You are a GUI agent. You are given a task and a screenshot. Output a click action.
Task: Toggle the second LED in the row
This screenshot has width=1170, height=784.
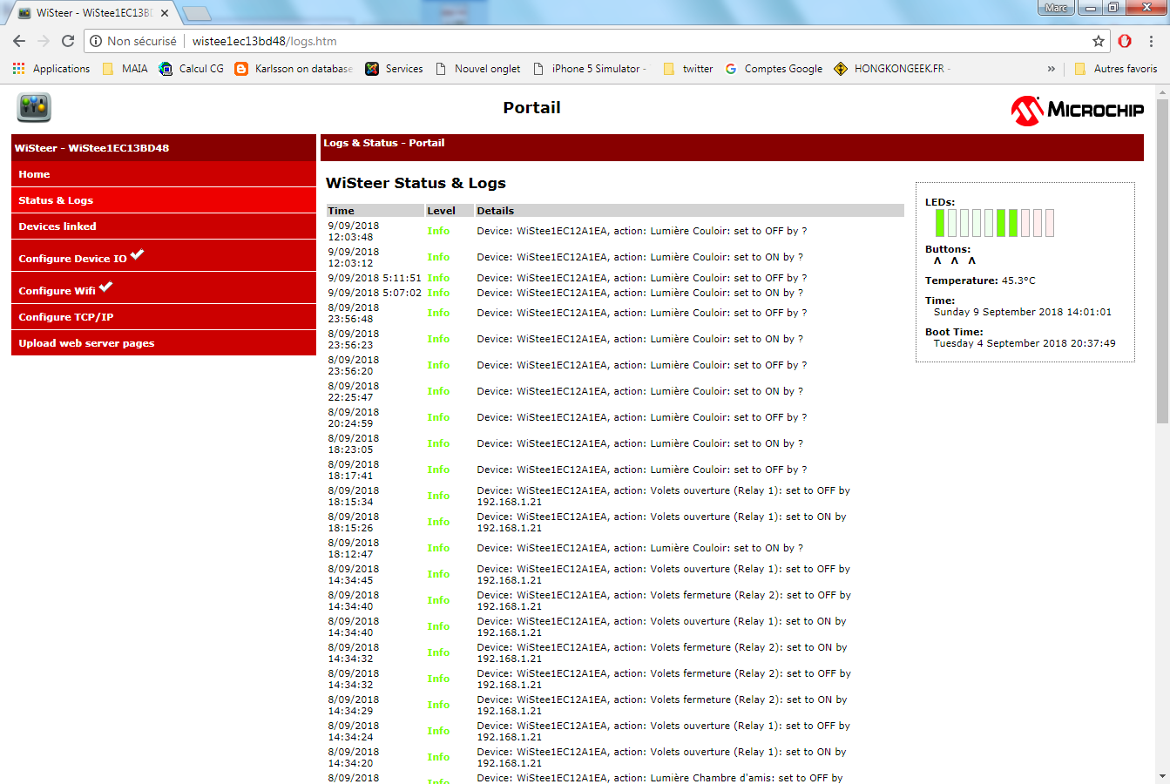(952, 223)
